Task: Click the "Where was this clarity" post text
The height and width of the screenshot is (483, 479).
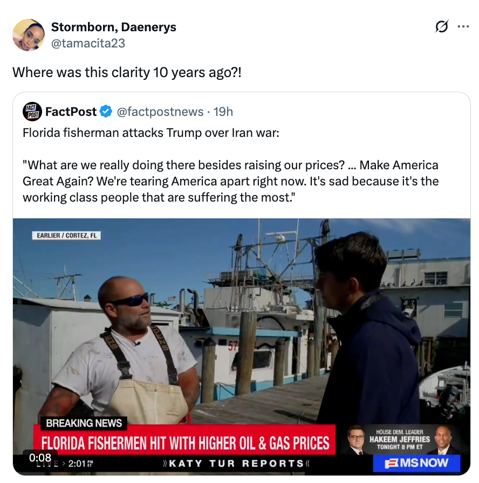Action: click(x=127, y=72)
